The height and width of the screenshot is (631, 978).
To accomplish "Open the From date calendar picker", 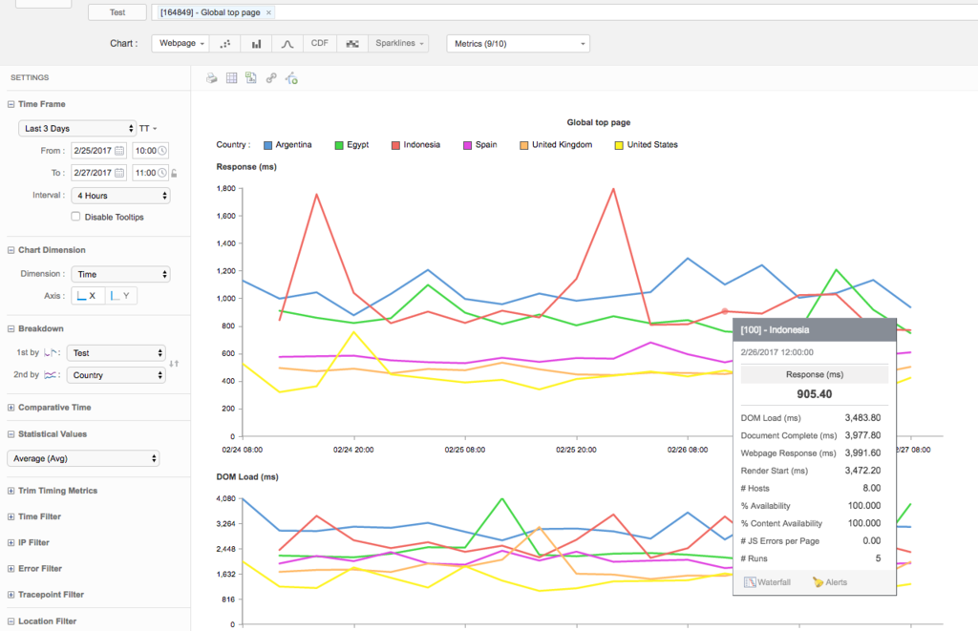I will click(119, 151).
